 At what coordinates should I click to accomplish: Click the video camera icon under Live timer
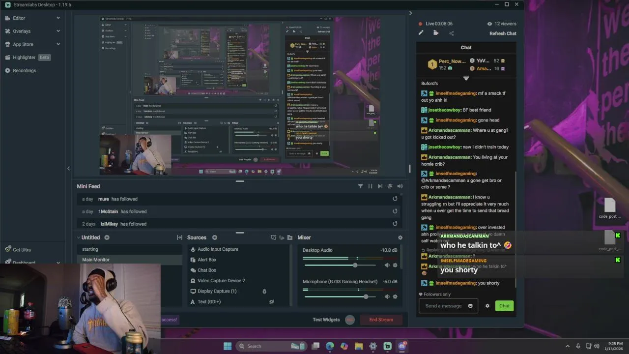tap(436, 33)
